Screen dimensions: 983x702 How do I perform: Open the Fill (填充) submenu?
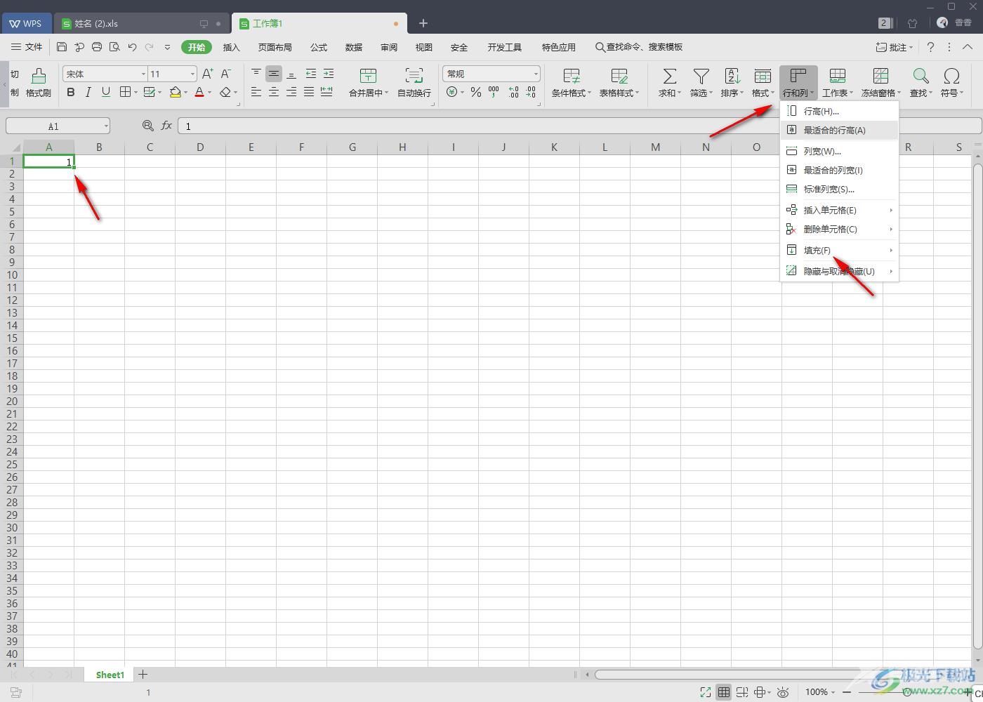[840, 250]
